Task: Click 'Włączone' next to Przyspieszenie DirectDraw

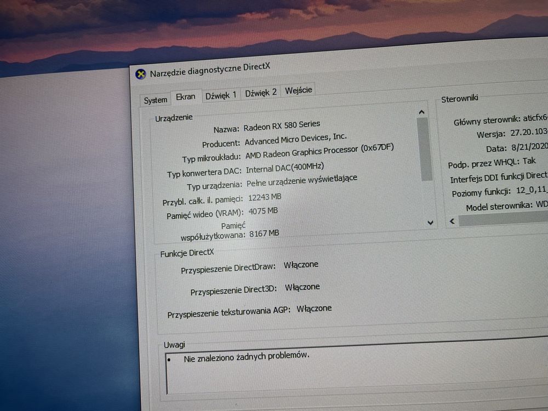Action: (x=301, y=265)
